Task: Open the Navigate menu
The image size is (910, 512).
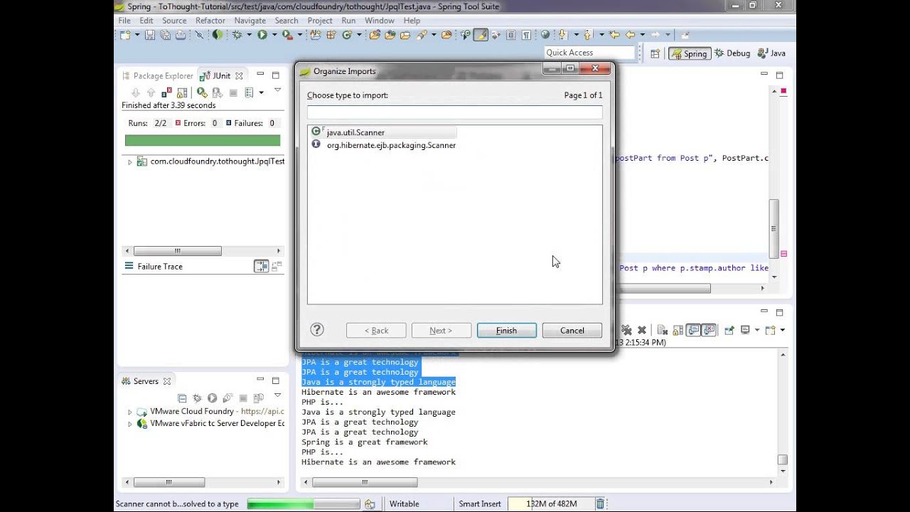Action: tap(250, 21)
